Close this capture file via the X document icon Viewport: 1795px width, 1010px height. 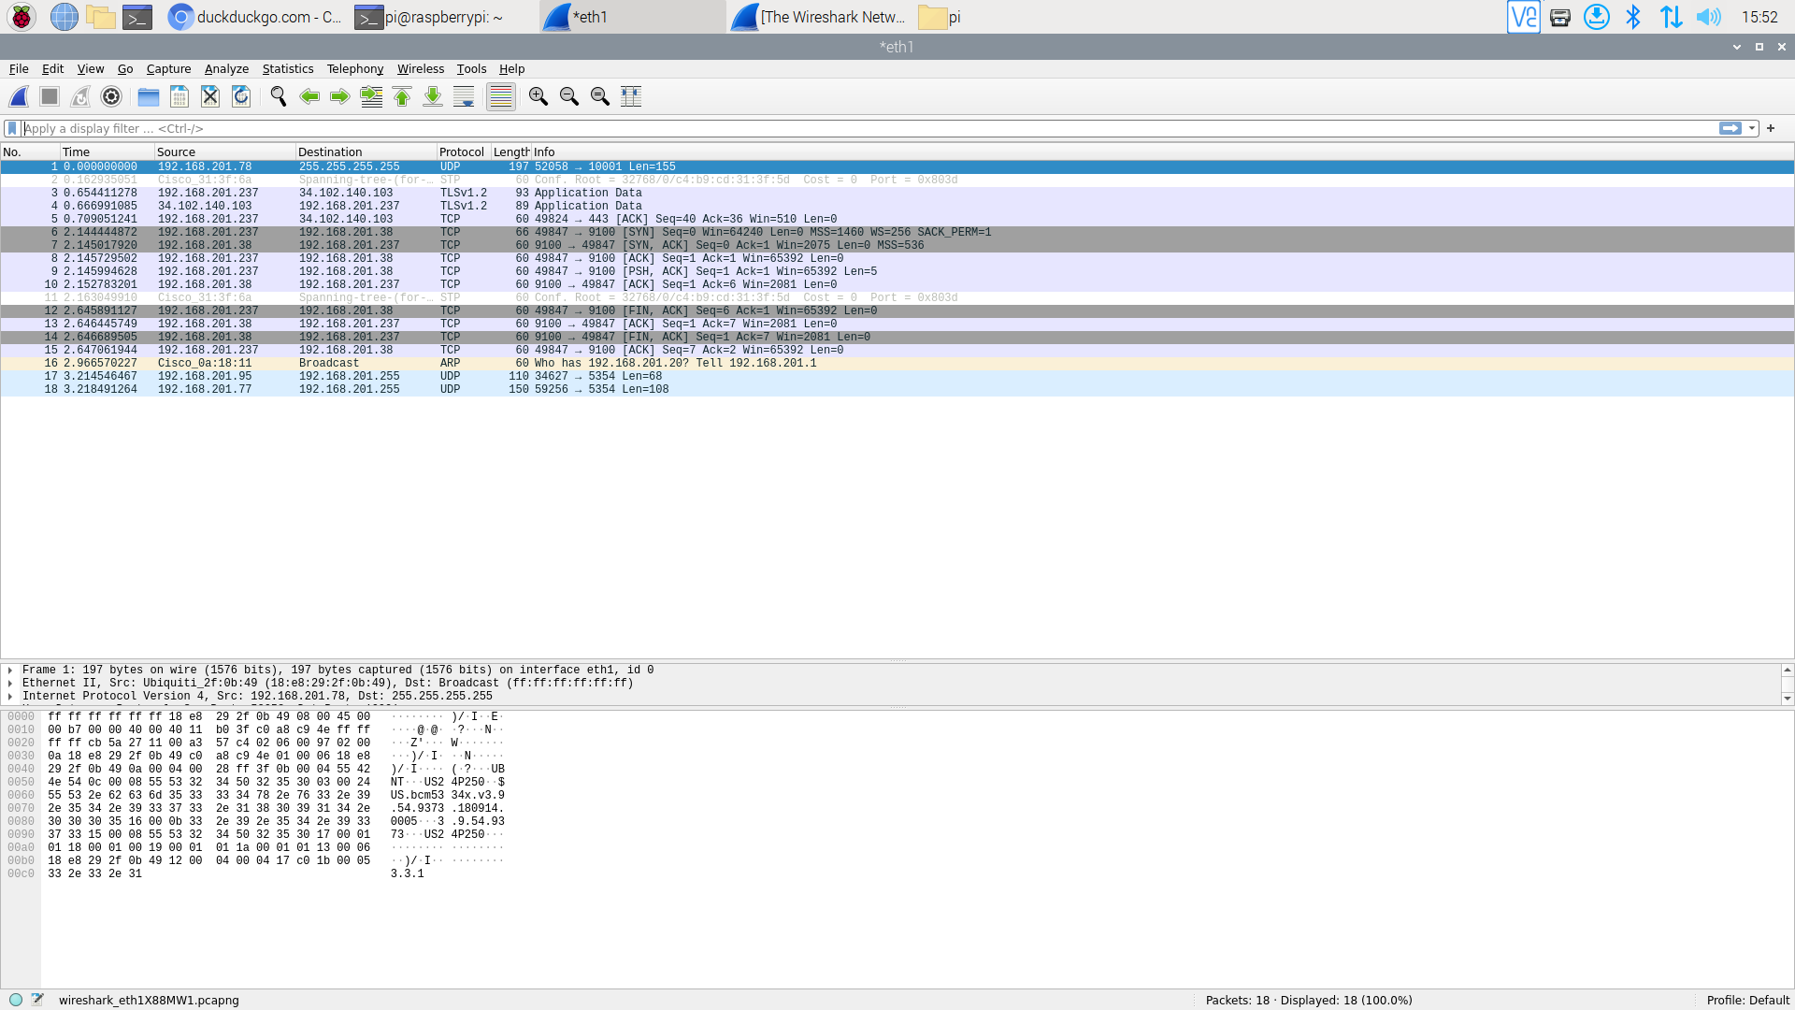point(210,96)
